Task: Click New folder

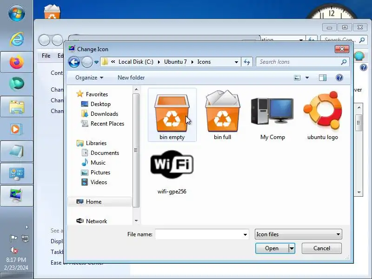Action: pyautogui.click(x=131, y=78)
